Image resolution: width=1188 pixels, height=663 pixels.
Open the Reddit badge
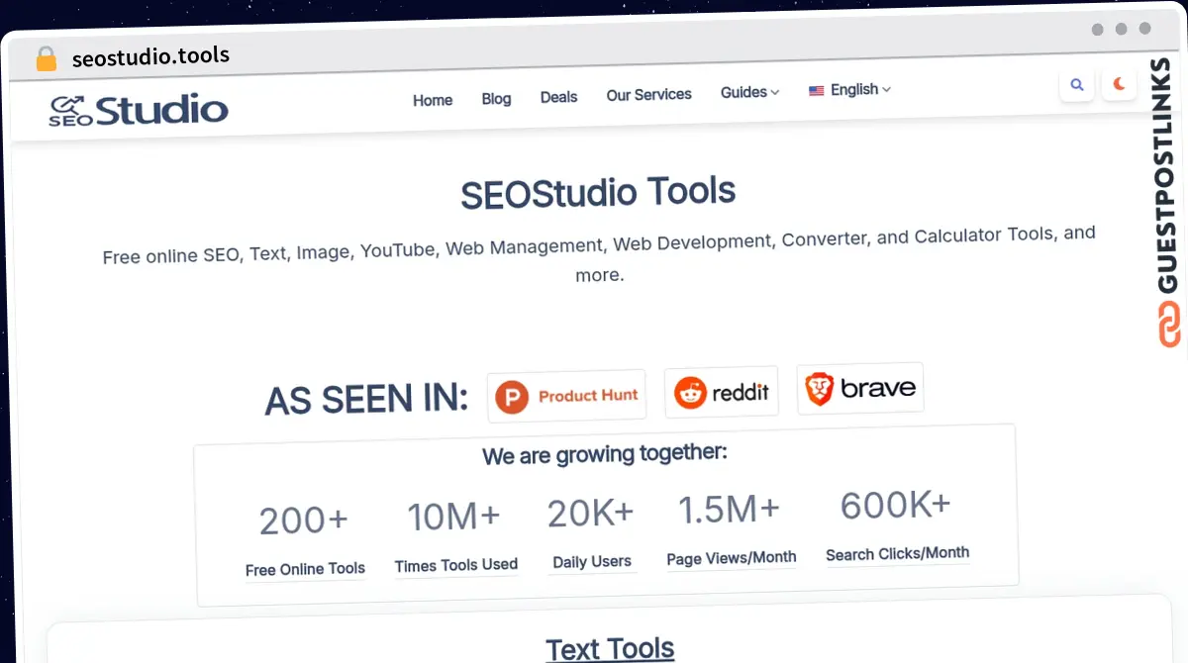point(721,392)
